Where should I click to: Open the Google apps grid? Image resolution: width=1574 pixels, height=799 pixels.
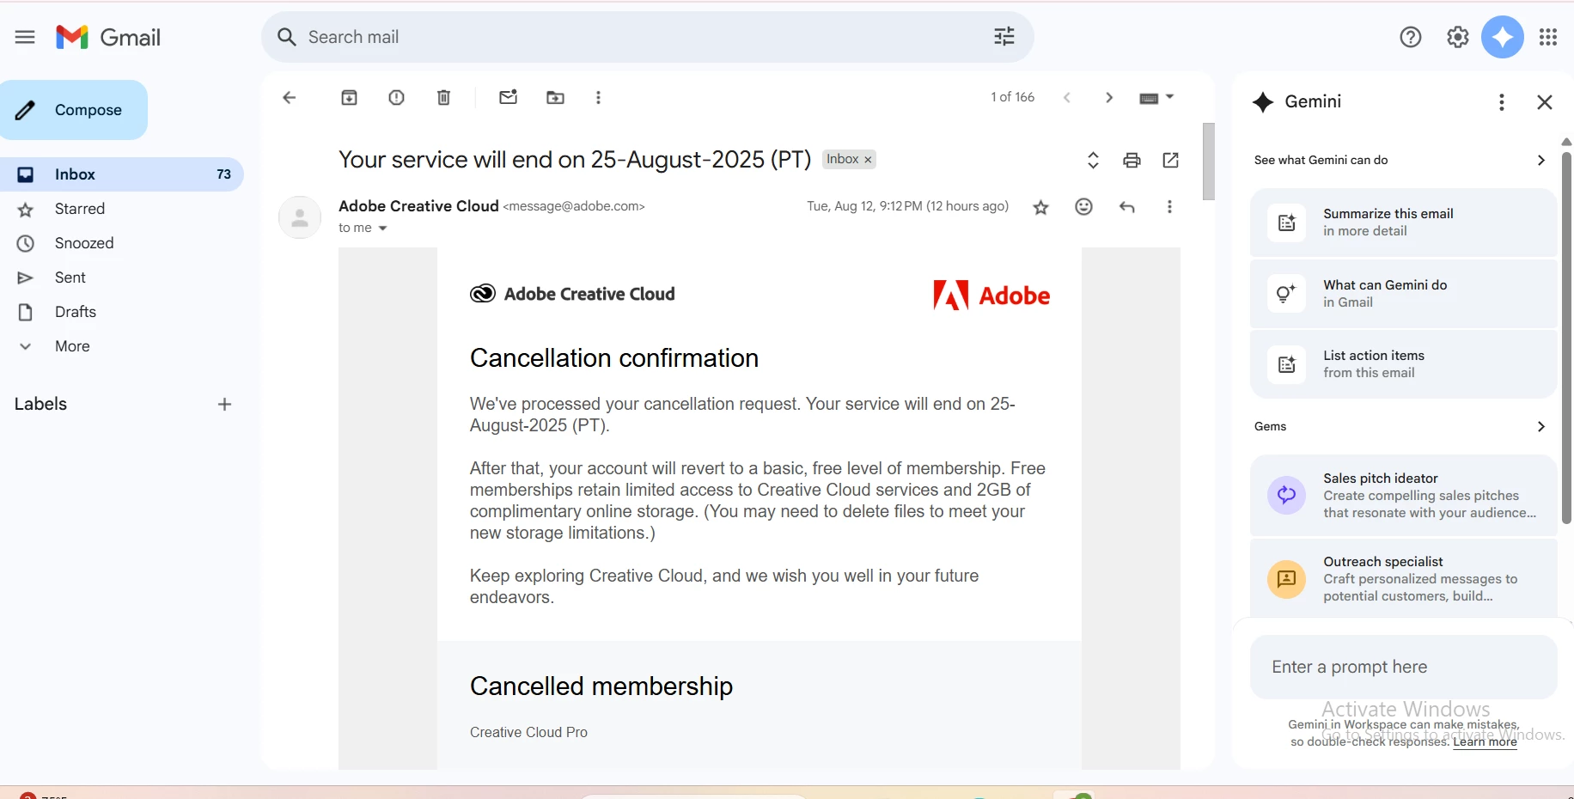pyautogui.click(x=1548, y=37)
